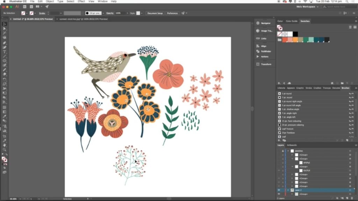Screen dimensions: 358x201
Task: Open the Align panel
Action: coord(263,46)
